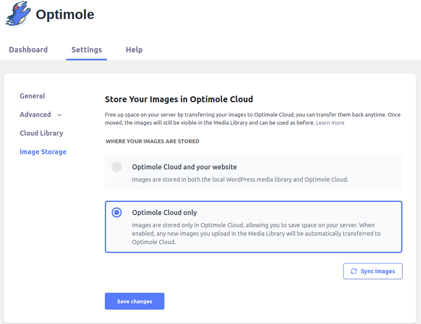Select the 'Optimole Cloud and your website' radio button
The image size is (421, 324).
[117, 167]
